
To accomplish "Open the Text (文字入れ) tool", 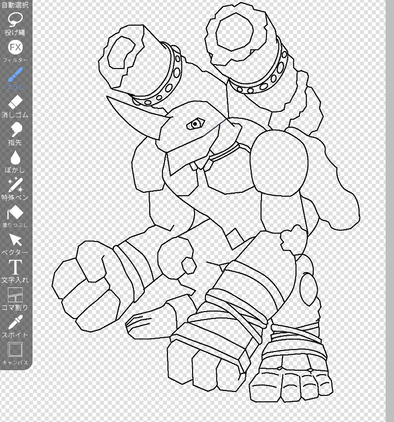I will 15,271.
